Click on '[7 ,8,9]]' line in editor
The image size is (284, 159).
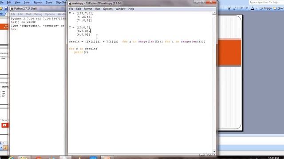tap(84, 20)
